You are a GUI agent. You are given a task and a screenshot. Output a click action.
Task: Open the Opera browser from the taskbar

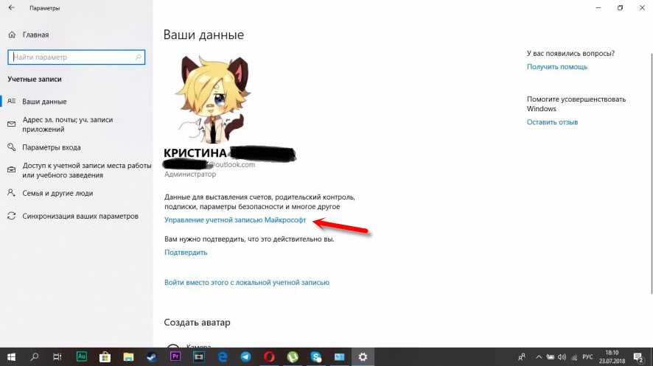269,356
